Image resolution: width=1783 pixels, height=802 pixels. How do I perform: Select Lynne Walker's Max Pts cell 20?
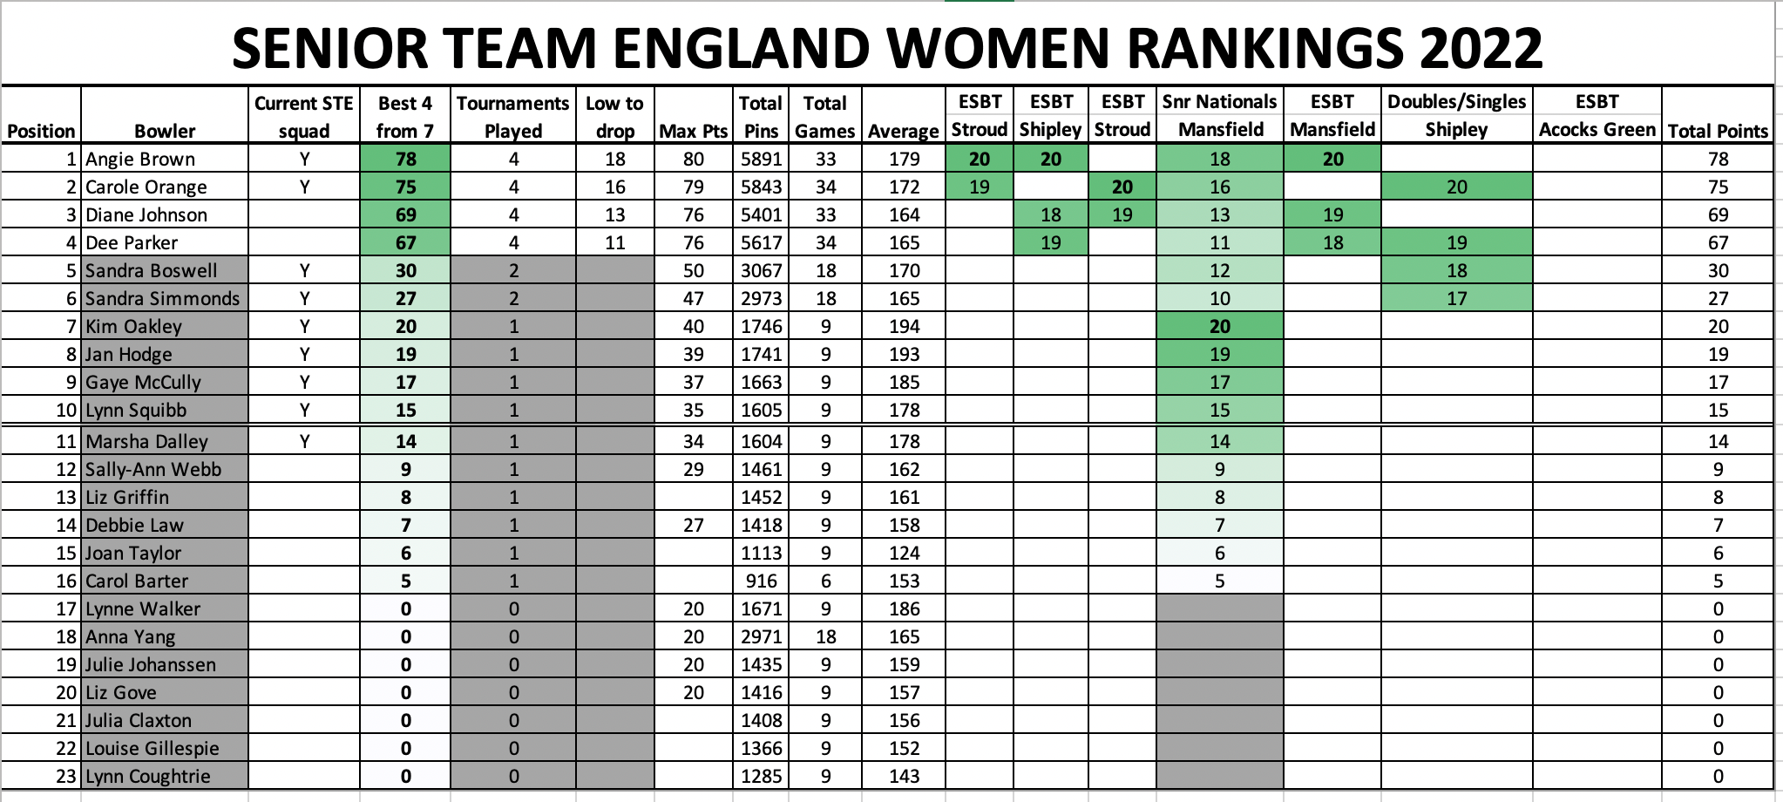[x=693, y=608]
